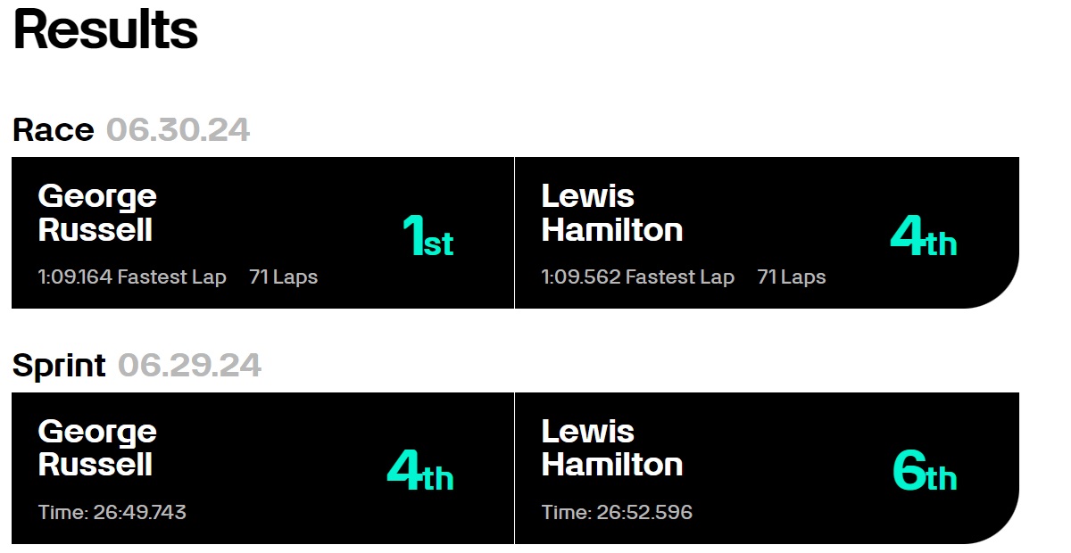Click Russell's 71 Laps label
The image size is (1071, 553).
tap(284, 277)
